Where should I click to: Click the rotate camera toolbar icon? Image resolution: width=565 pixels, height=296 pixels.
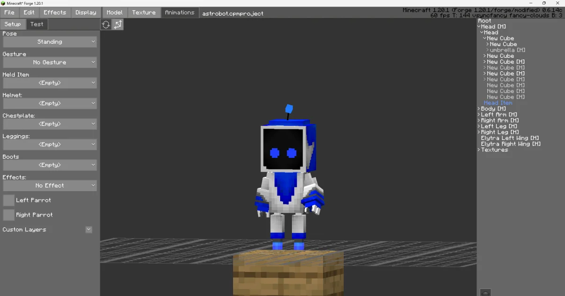click(x=105, y=24)
